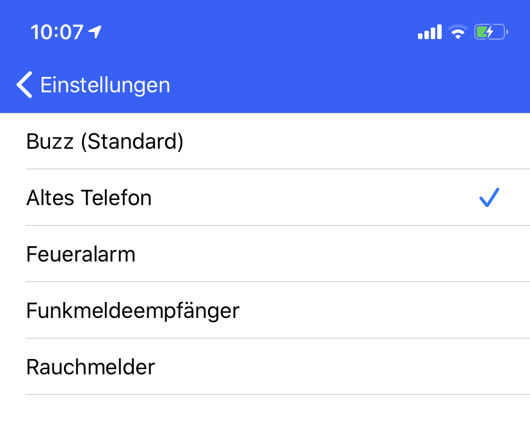Tap the back chevron arrow
530x425 pixels.
[24, 85]
